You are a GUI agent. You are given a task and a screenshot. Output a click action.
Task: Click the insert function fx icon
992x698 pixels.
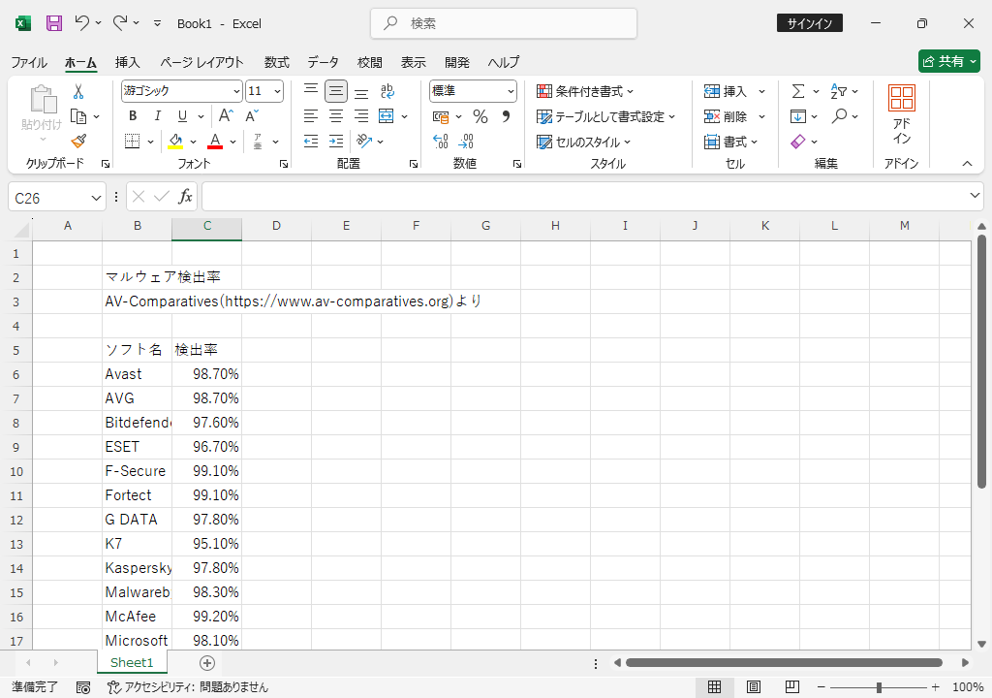point(185,197)
